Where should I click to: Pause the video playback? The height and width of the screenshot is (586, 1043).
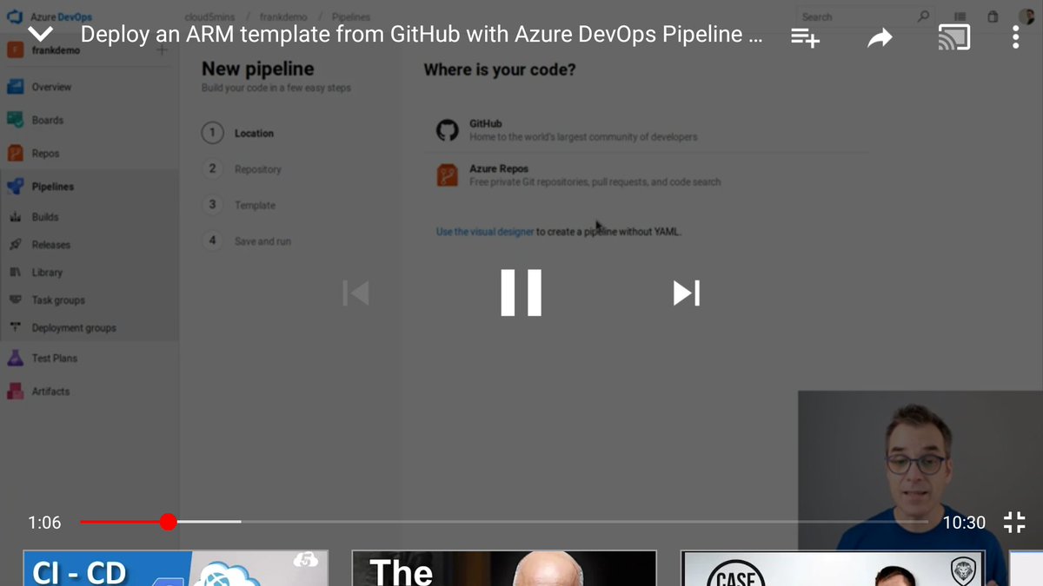pyautogui.click(x=521, y=293)
